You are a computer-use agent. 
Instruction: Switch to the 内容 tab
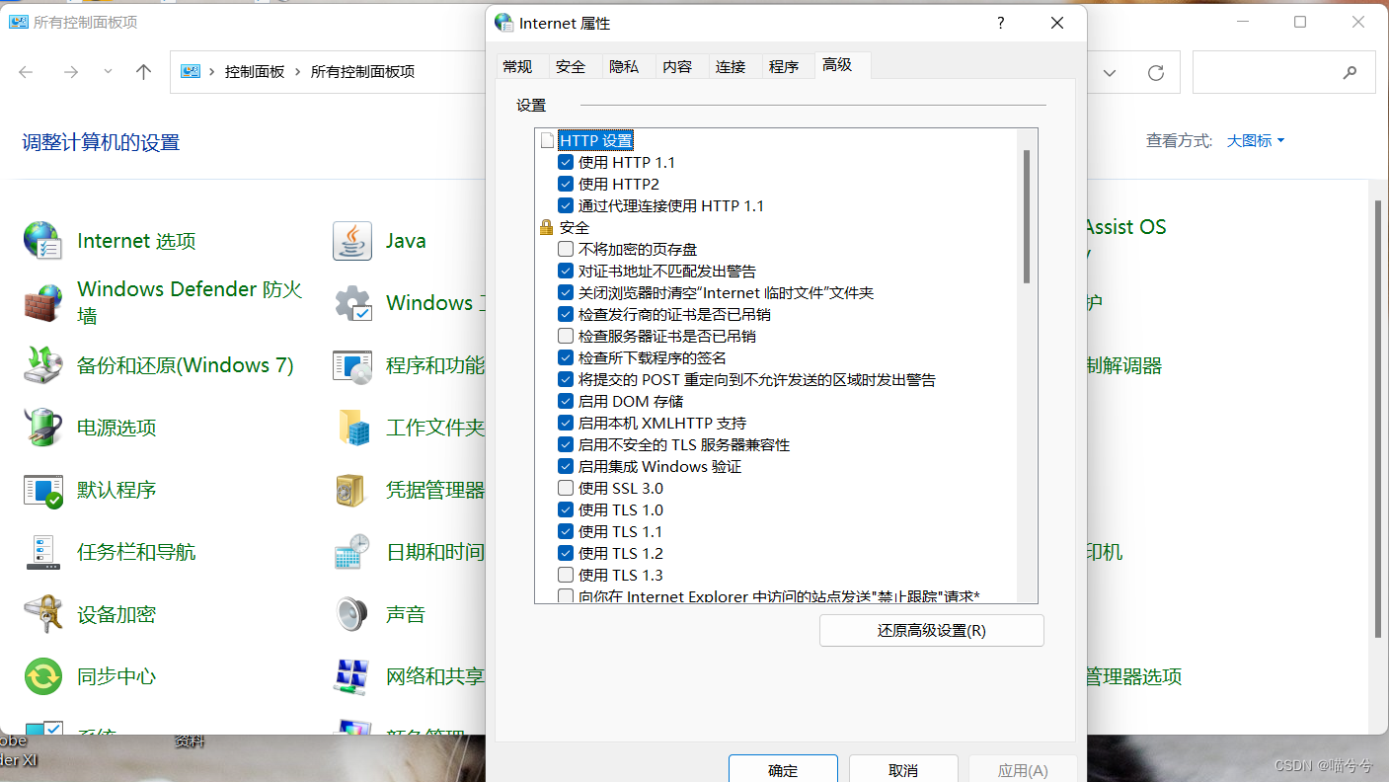677,67
